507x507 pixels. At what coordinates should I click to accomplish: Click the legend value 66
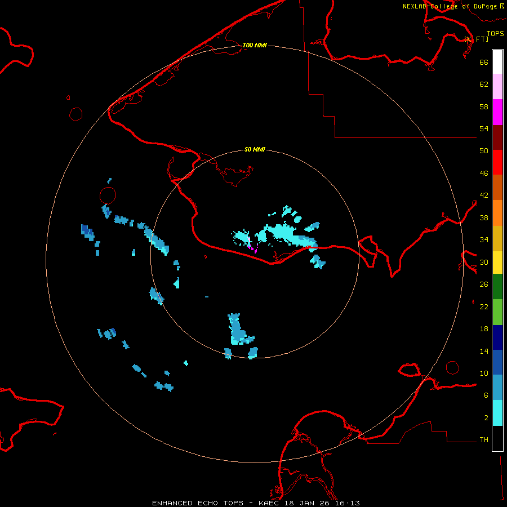point(484,62)
